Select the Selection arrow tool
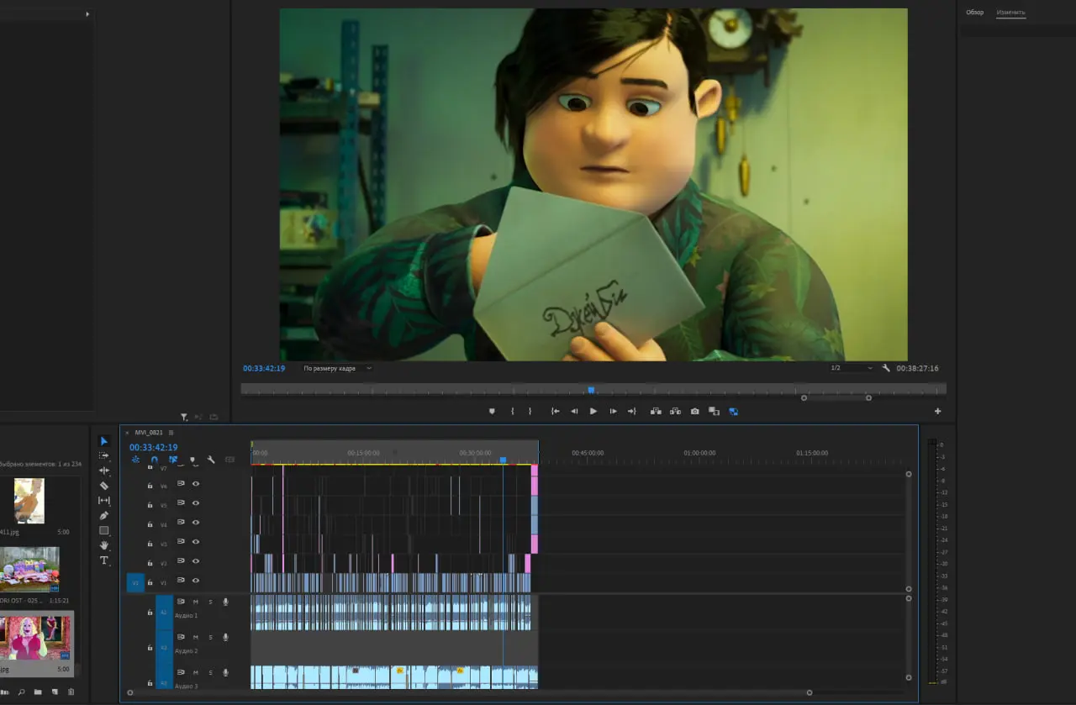1076x705 pixels. (x=104, y=441)
